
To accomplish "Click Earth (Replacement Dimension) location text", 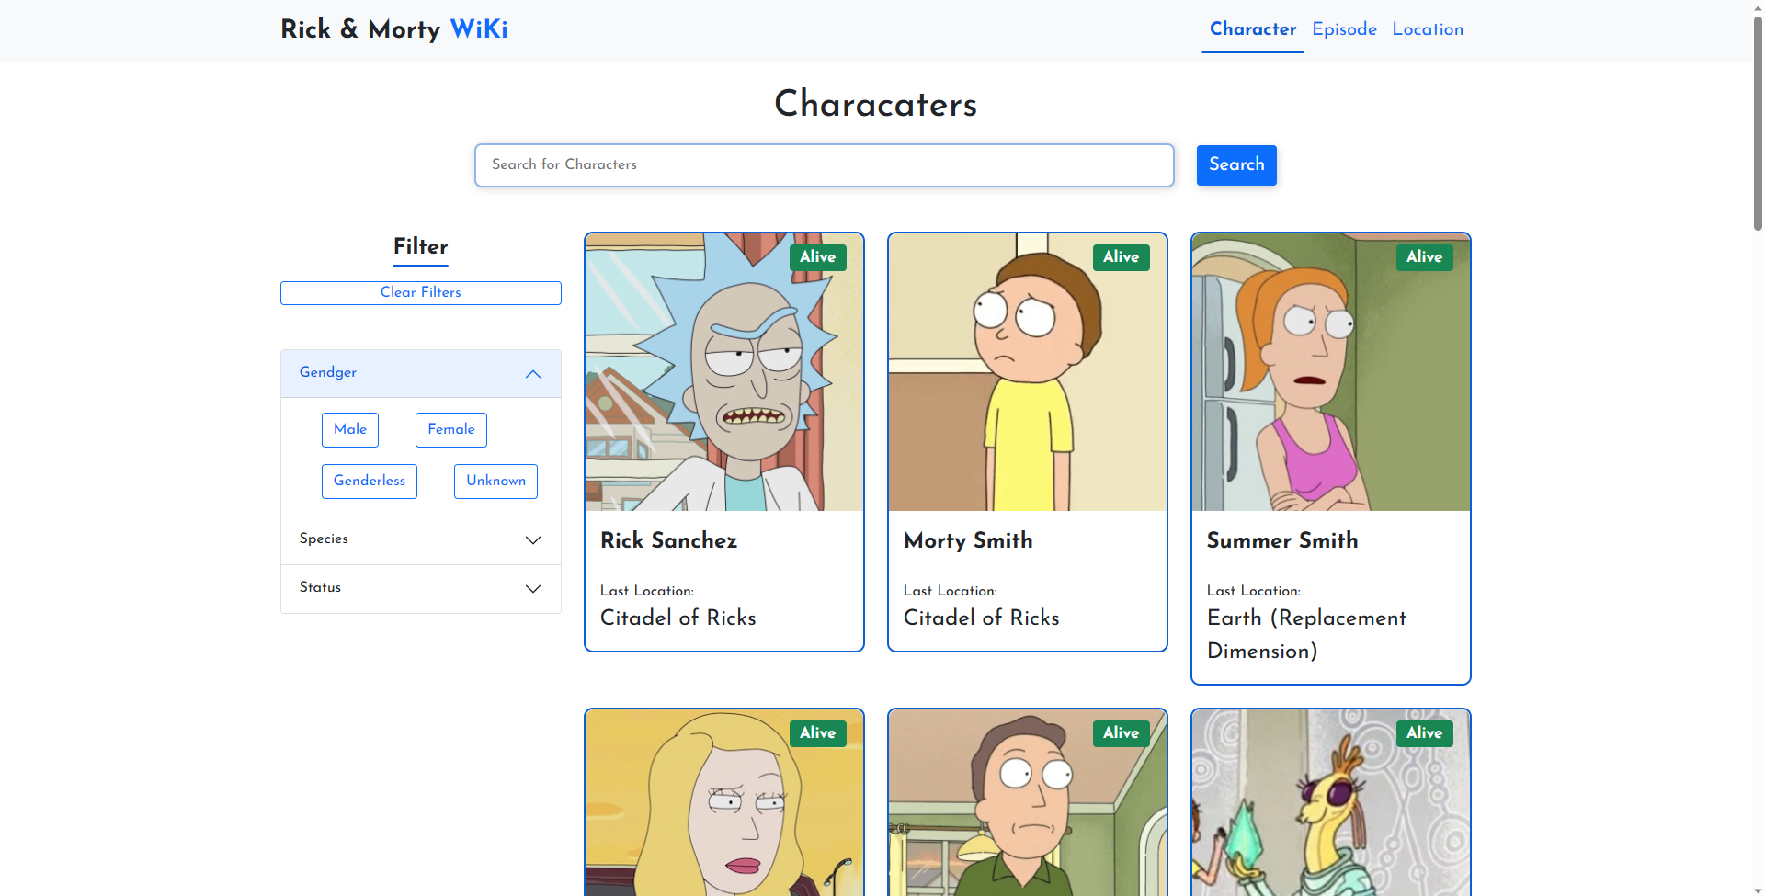I will [x=1306, y=635].
